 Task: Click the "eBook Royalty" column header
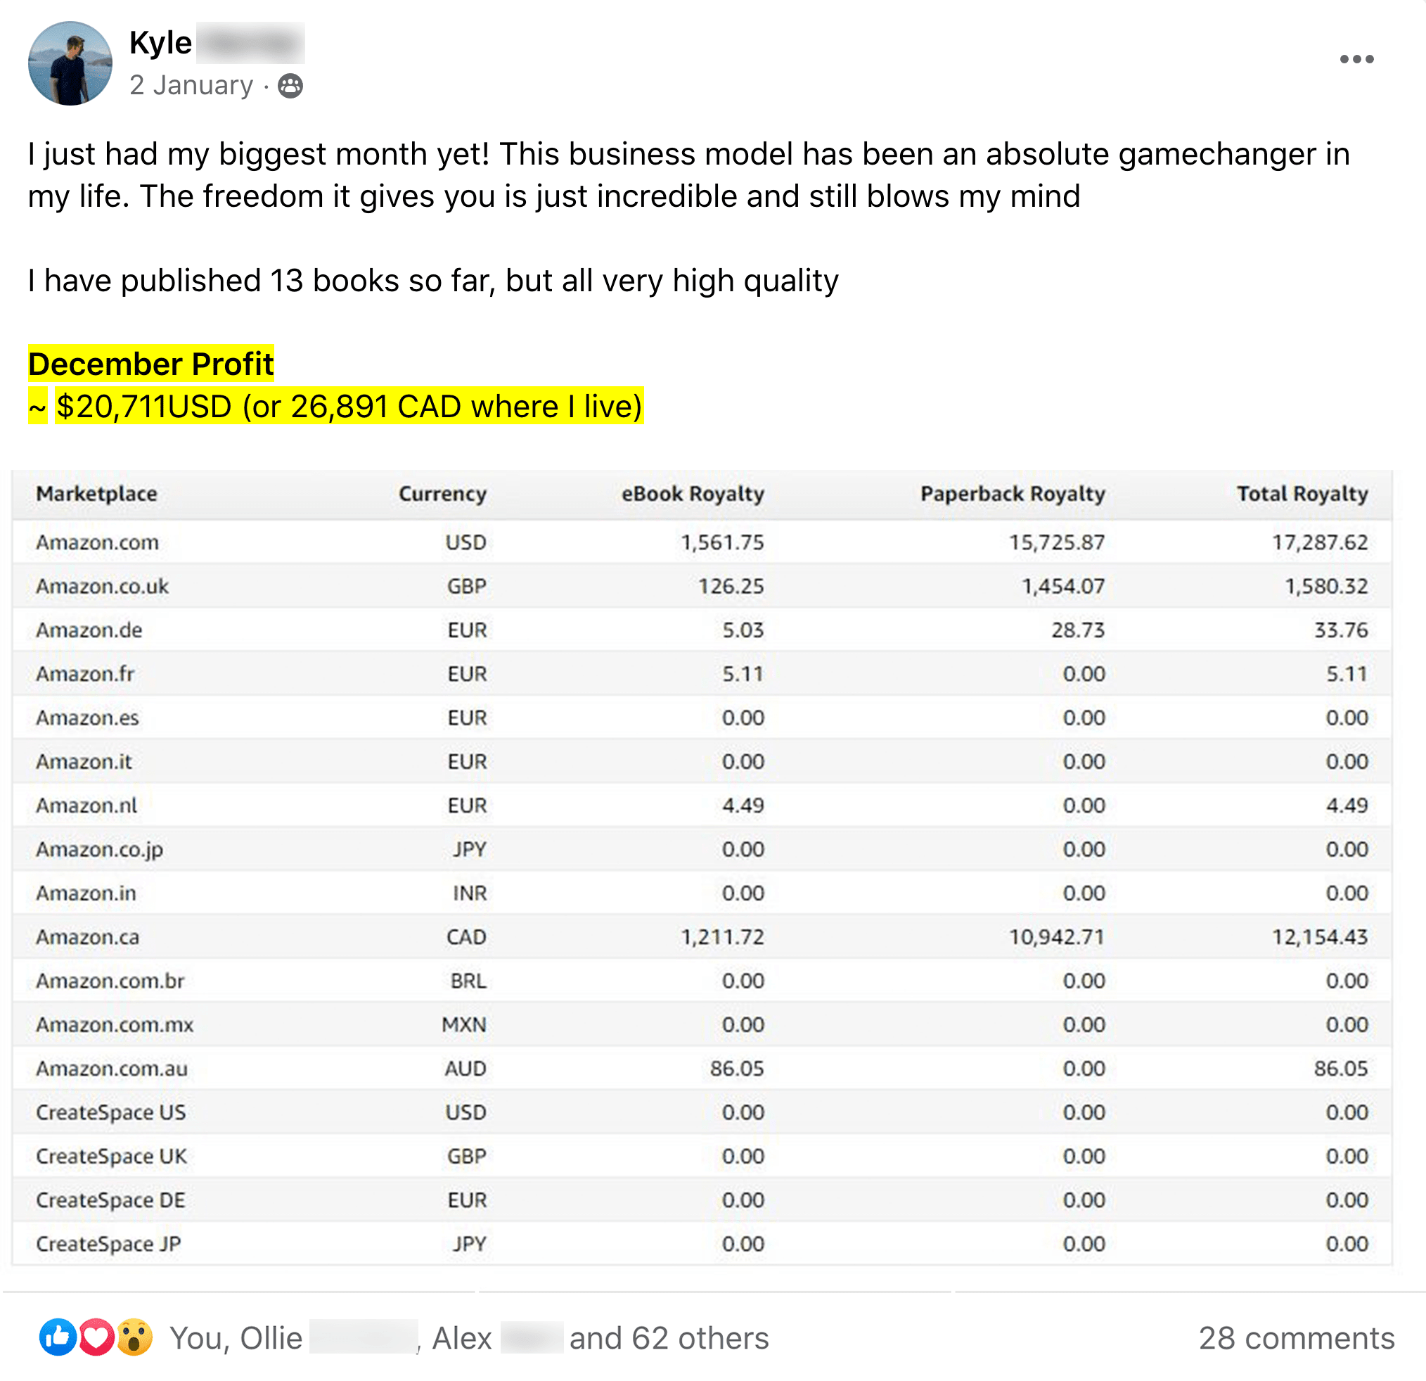[692, 494]
